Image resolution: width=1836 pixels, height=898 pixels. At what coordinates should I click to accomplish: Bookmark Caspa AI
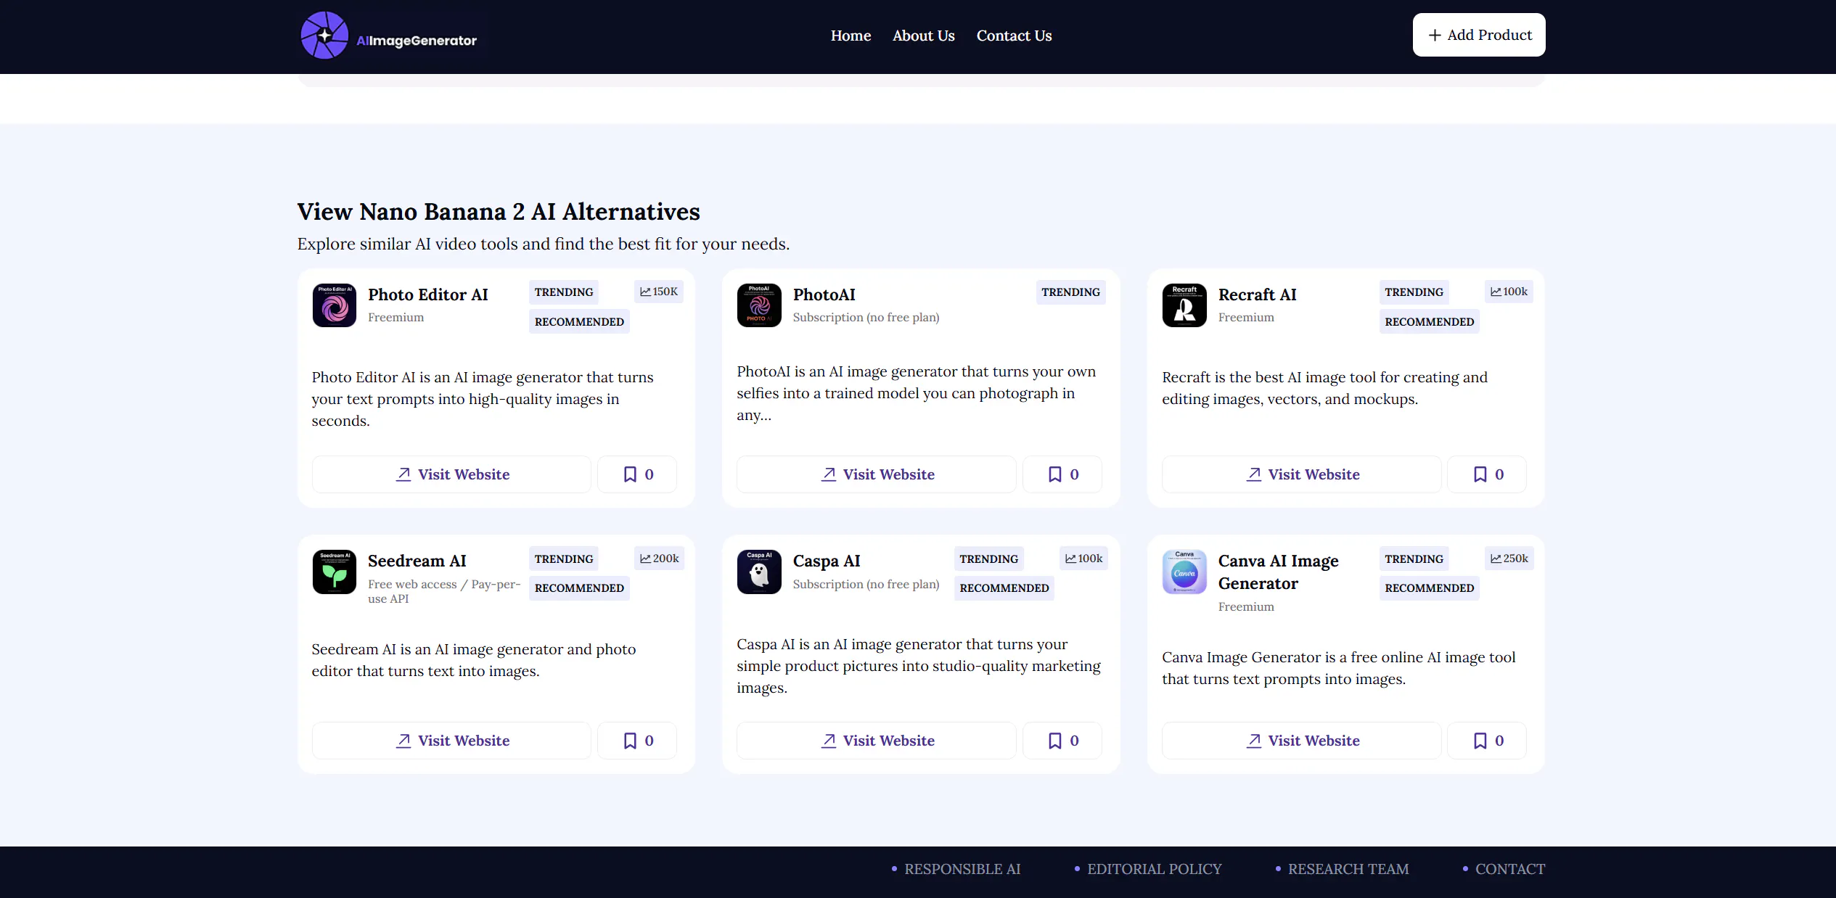pyautogui.click(x=1062, y=741)
